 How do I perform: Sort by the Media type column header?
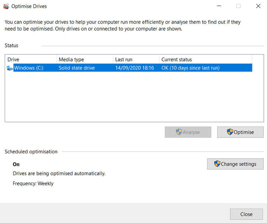pyautogui.click(x=85, y=59)
